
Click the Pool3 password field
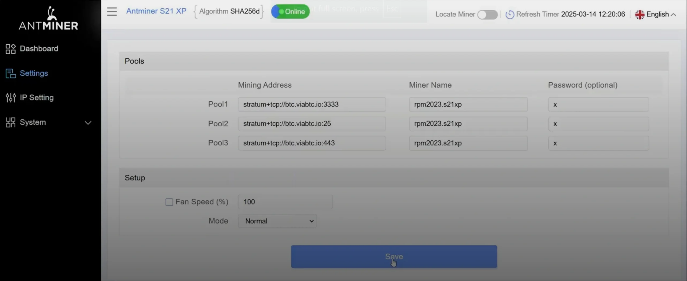pos(598,143)
